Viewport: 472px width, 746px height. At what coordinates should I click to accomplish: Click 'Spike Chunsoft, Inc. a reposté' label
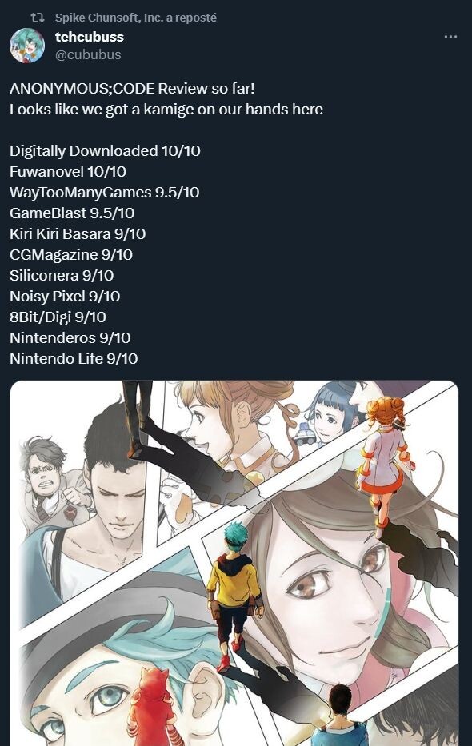tap(136, 18)
